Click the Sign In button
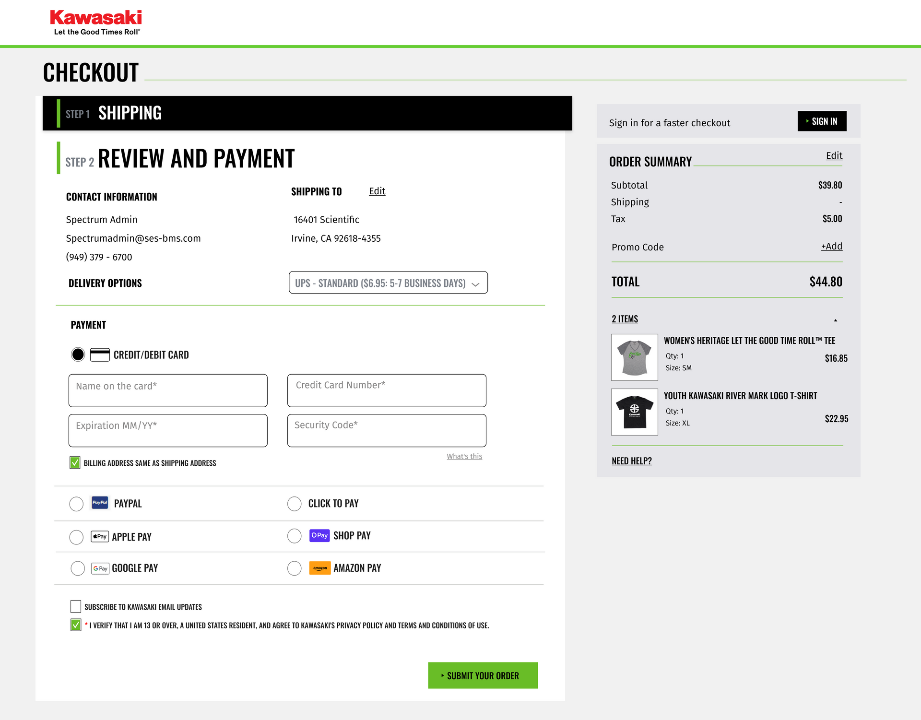Viewport: 921px width, 720px height. 822,121
